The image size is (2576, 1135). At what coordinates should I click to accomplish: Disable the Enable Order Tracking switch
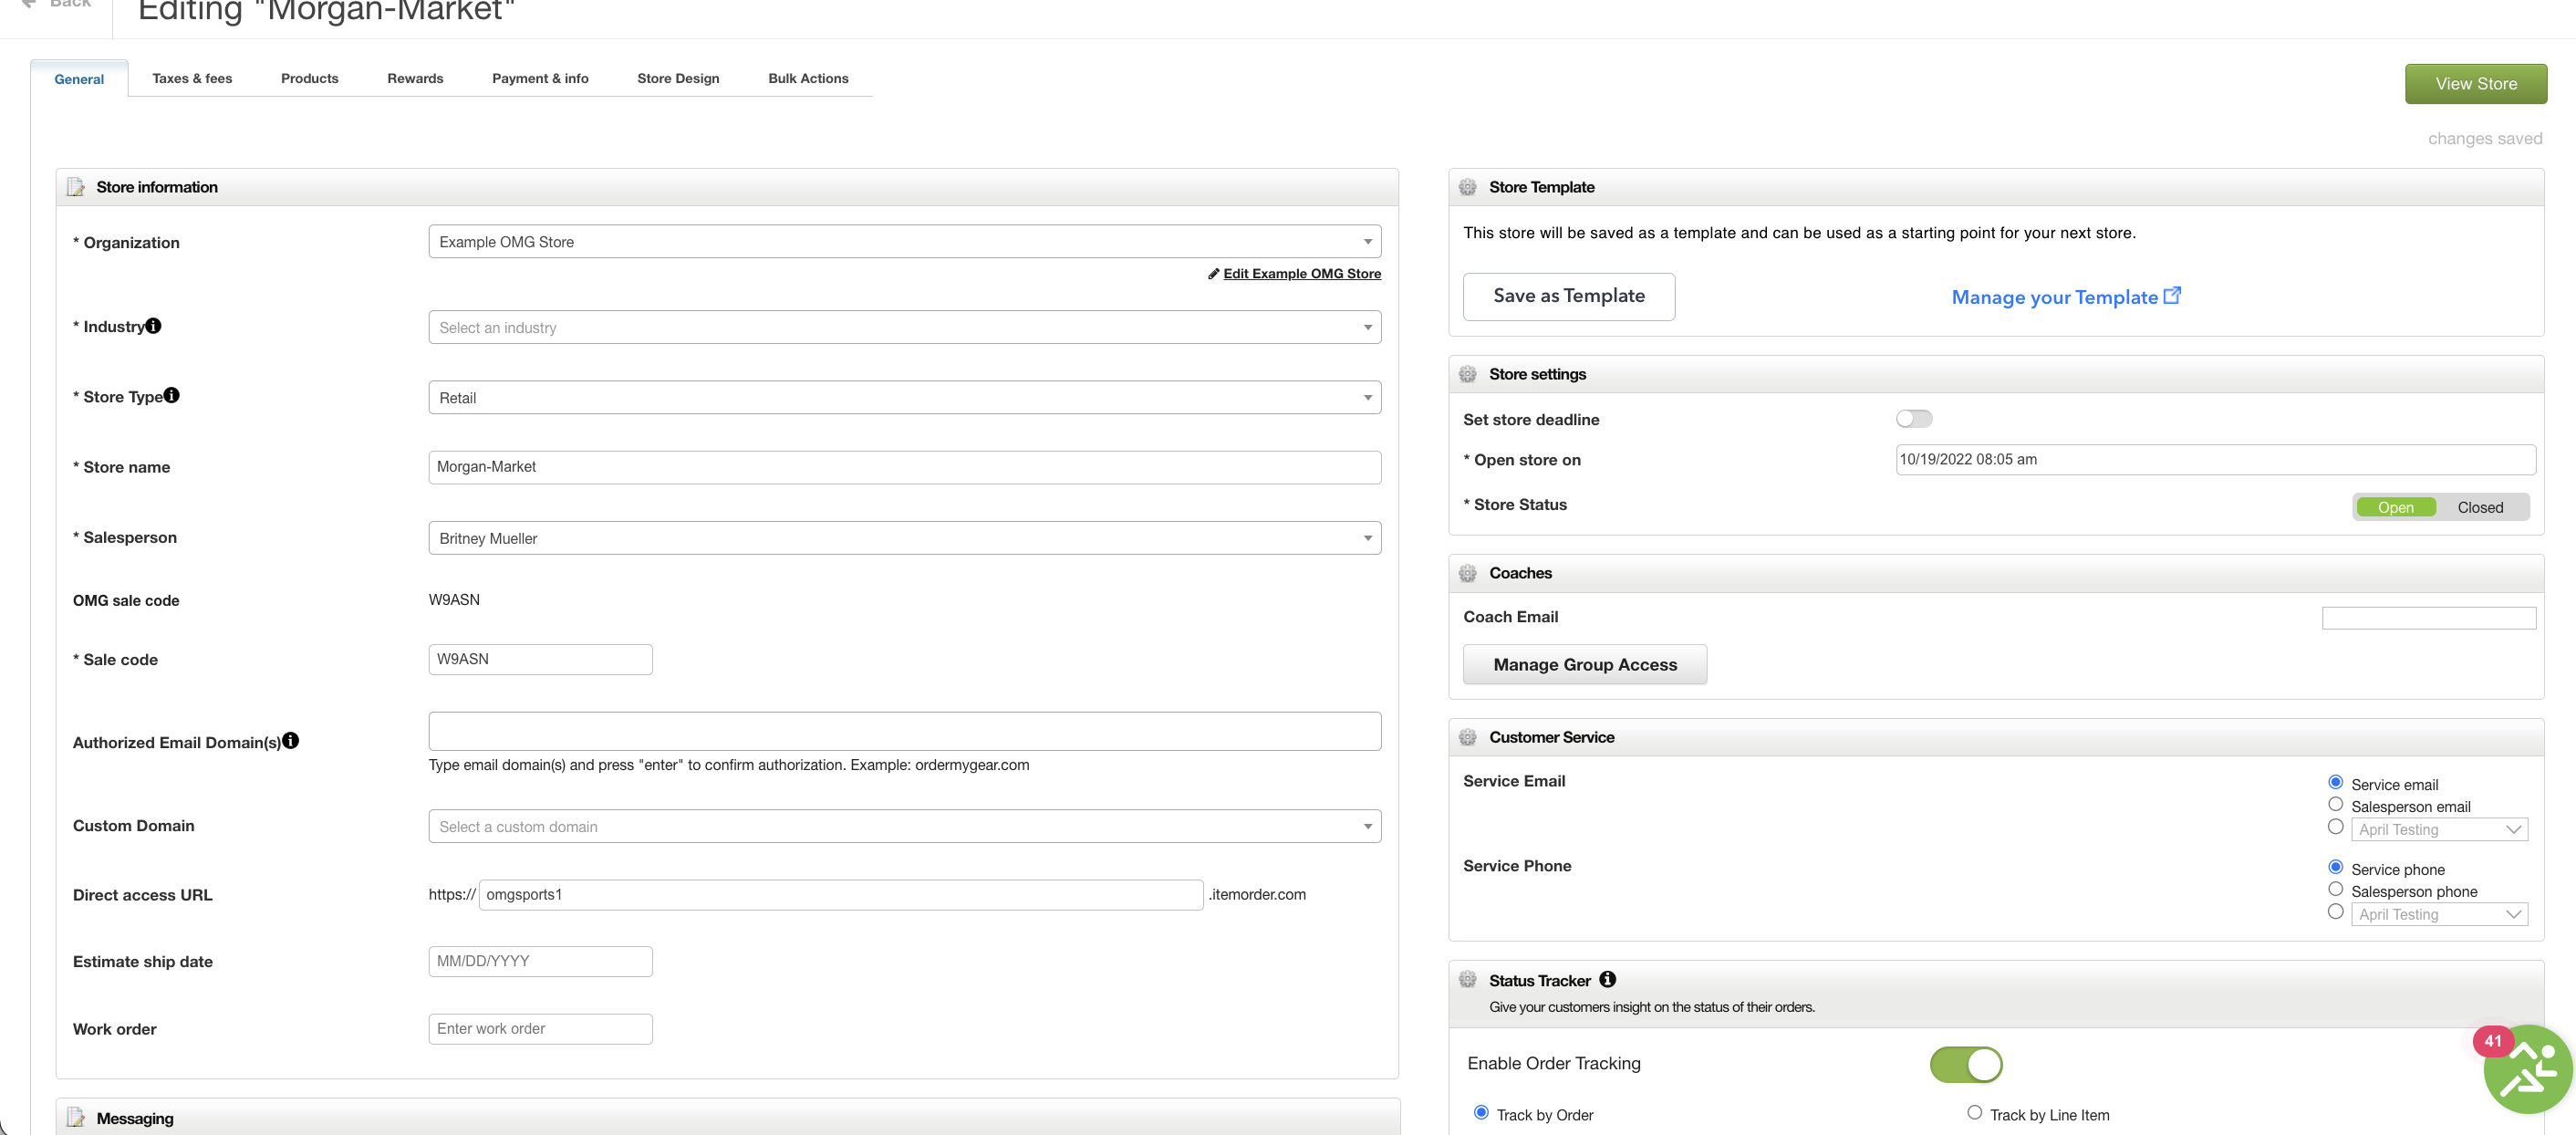coord(1966,1064)
